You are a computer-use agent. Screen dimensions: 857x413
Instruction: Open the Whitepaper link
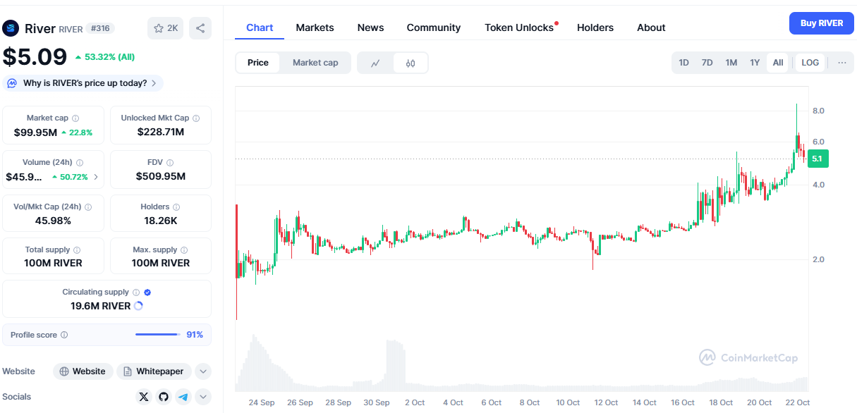click(x=154, y=371)
